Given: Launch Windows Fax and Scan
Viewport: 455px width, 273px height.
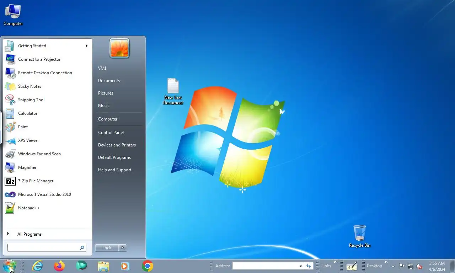Looking at the screenshot, I should click(48, 154).
